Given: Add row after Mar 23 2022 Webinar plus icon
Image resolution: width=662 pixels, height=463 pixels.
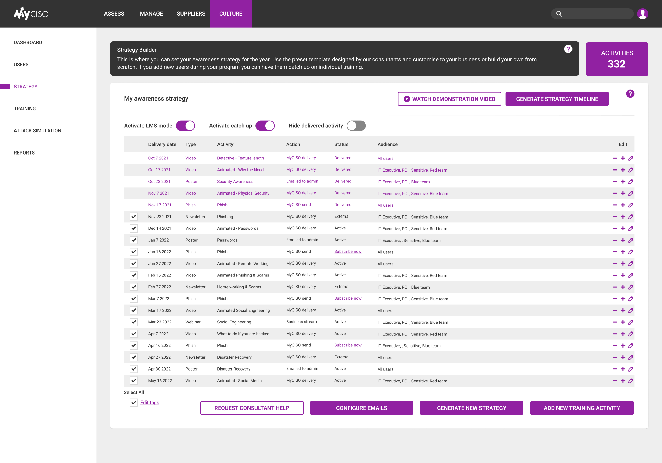Looking at the screenshot, I should [x=623, y=322].
